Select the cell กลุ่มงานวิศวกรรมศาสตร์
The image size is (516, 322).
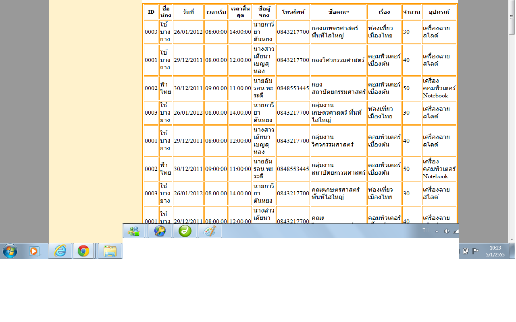point(339,140)
